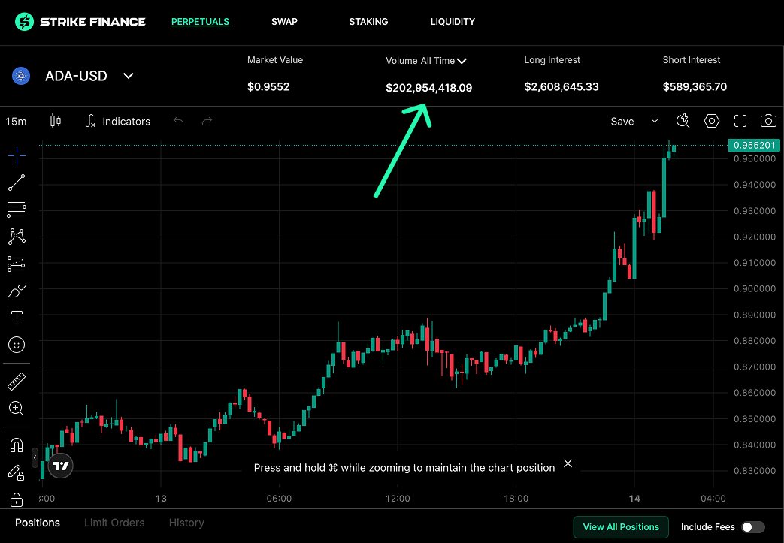
Task: Click the current price label 0.955201
Action: [754, 146]
